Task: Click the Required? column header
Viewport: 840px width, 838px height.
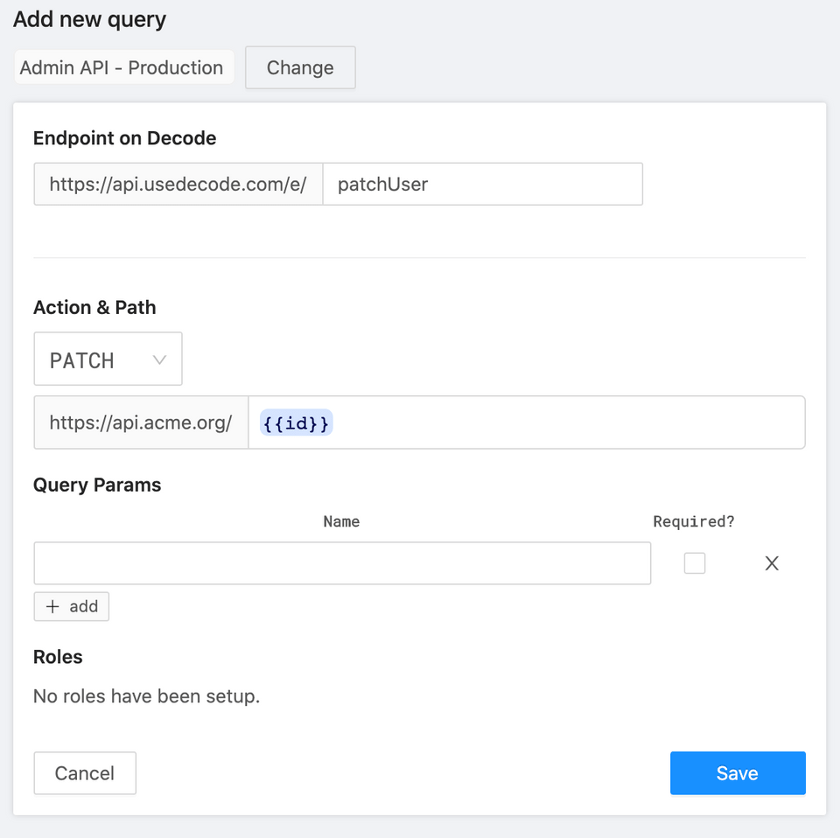Action: 694,521
